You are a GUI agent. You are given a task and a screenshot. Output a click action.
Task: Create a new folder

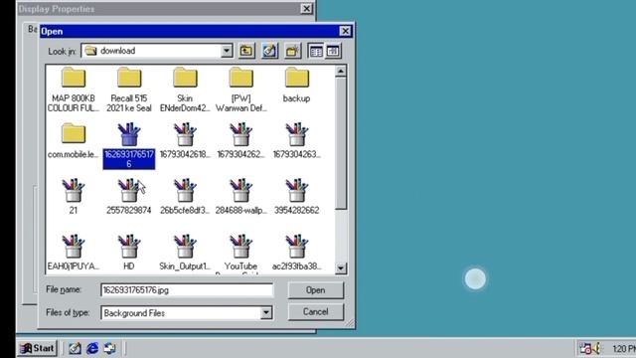click(x=293, y=51)
